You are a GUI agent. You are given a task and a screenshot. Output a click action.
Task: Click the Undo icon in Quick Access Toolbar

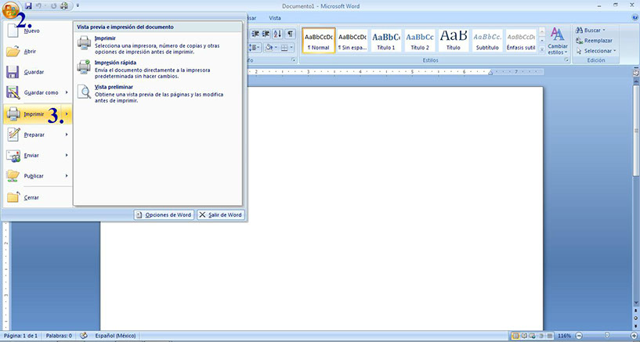(39, 5)
